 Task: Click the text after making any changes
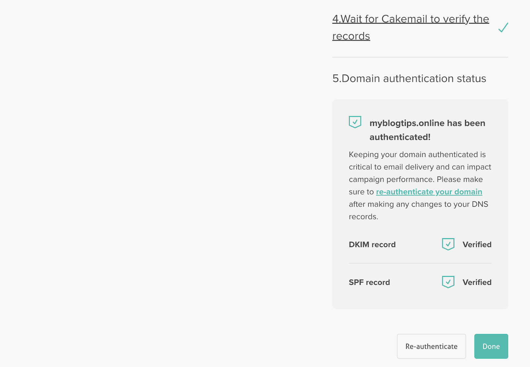click(x=418, y=204)
